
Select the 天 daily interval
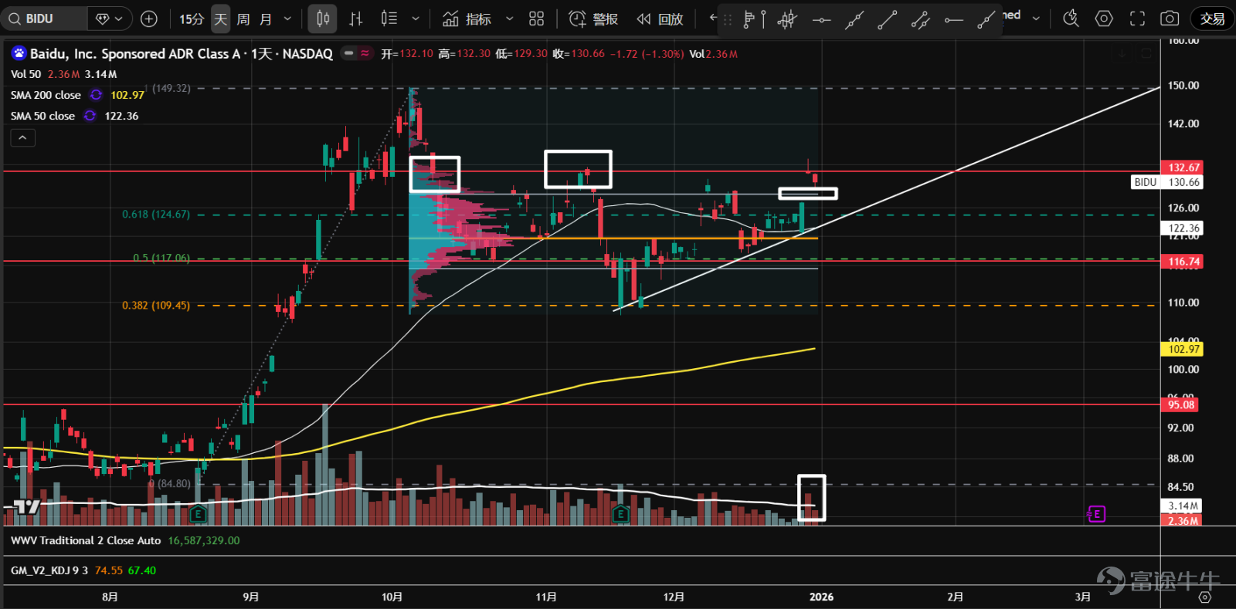220,19
